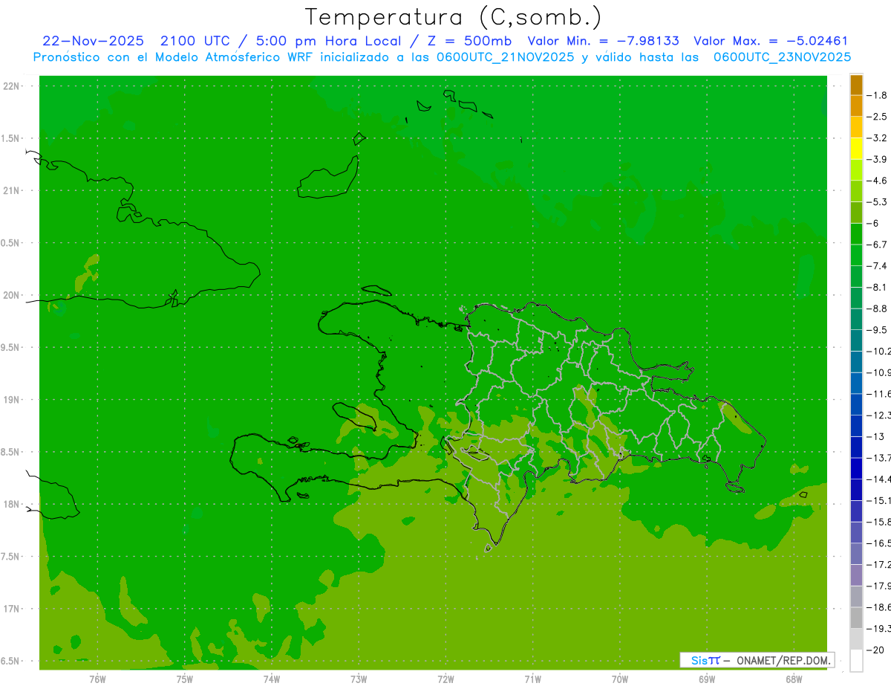
Task: Click the -5.3 colorbar label
Action: point(877,201)
